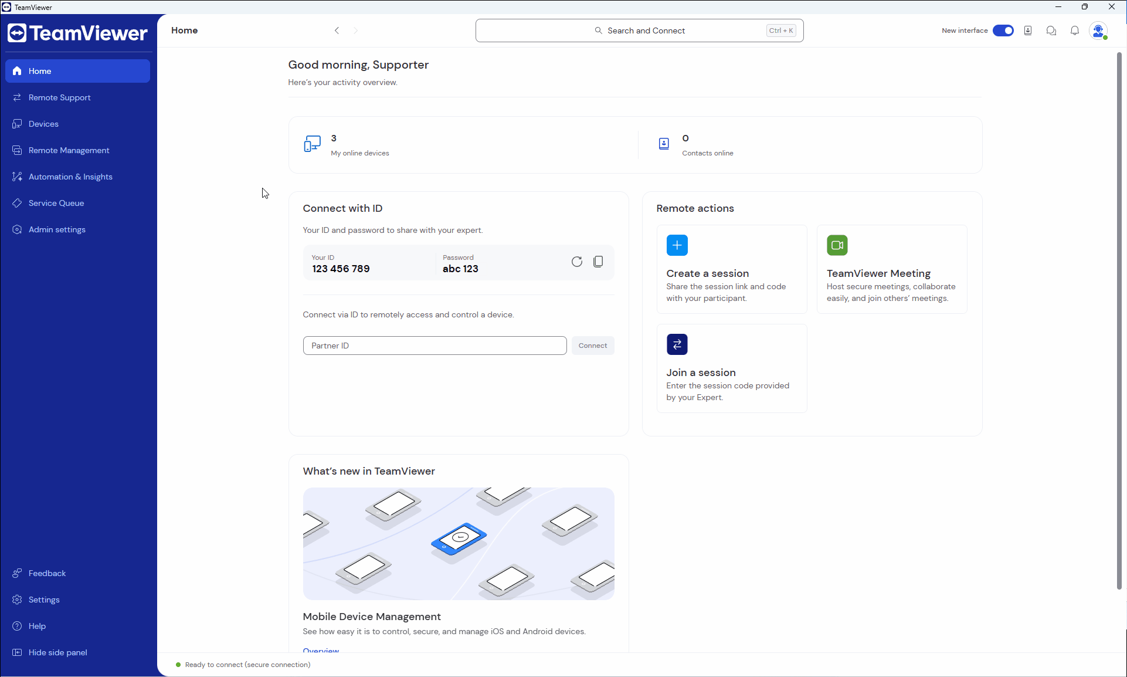Screen dimensions: 1127x677
Task: Click the Create a session plus icon
Action: tap(677, 245)
